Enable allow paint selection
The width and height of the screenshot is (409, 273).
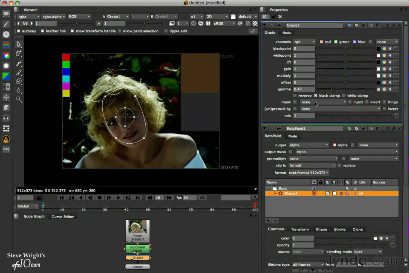click(x=120, y=31)
